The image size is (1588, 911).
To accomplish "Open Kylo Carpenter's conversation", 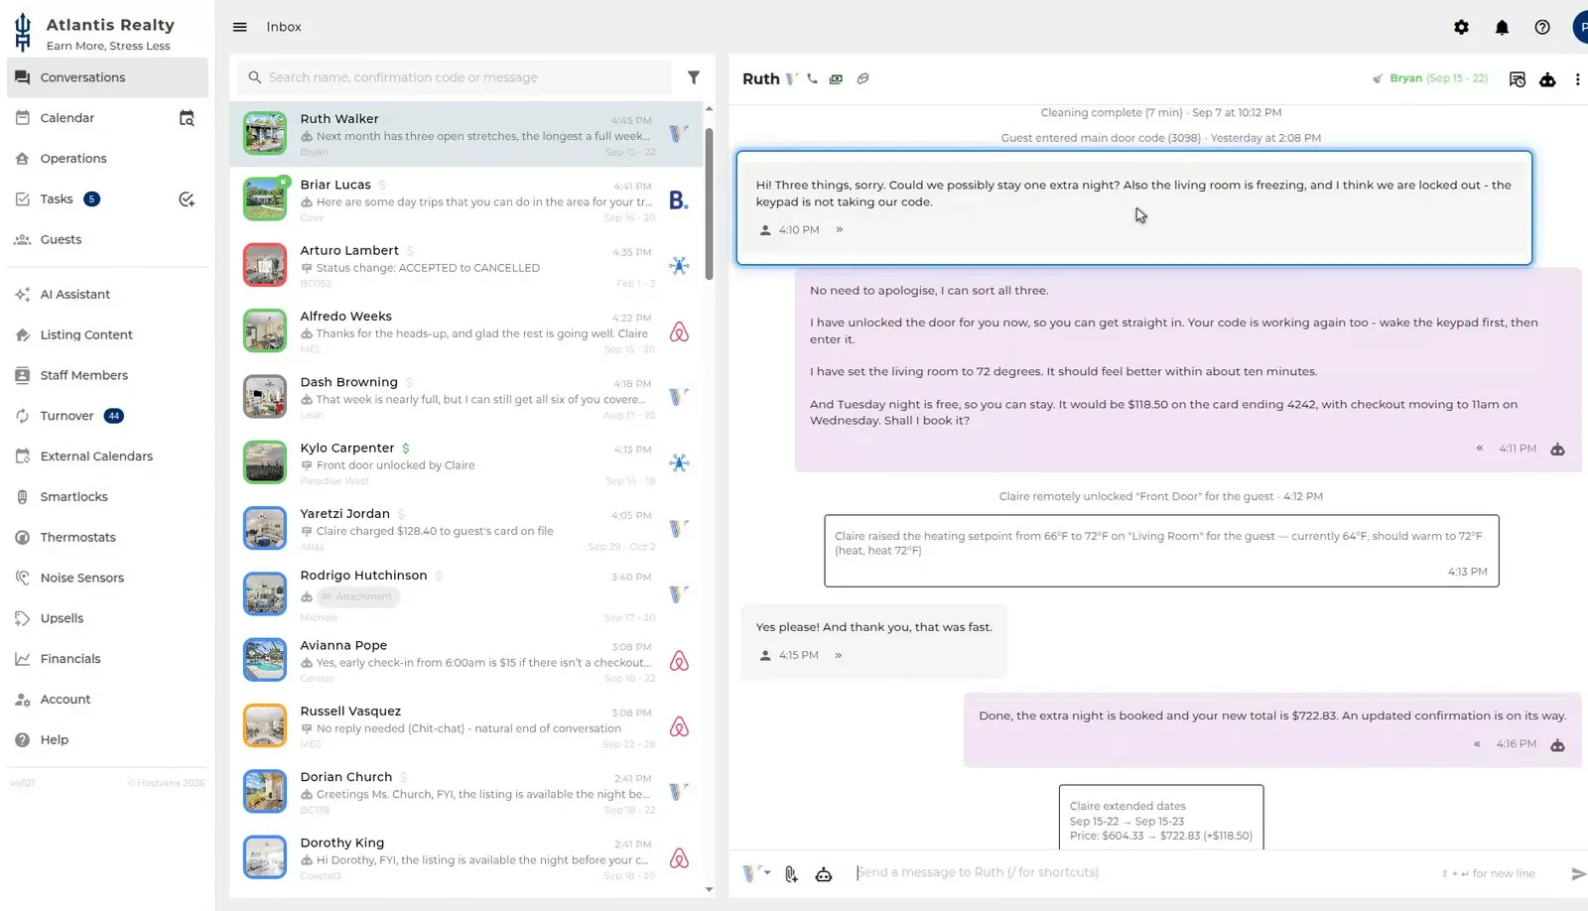I will [466, 463].
